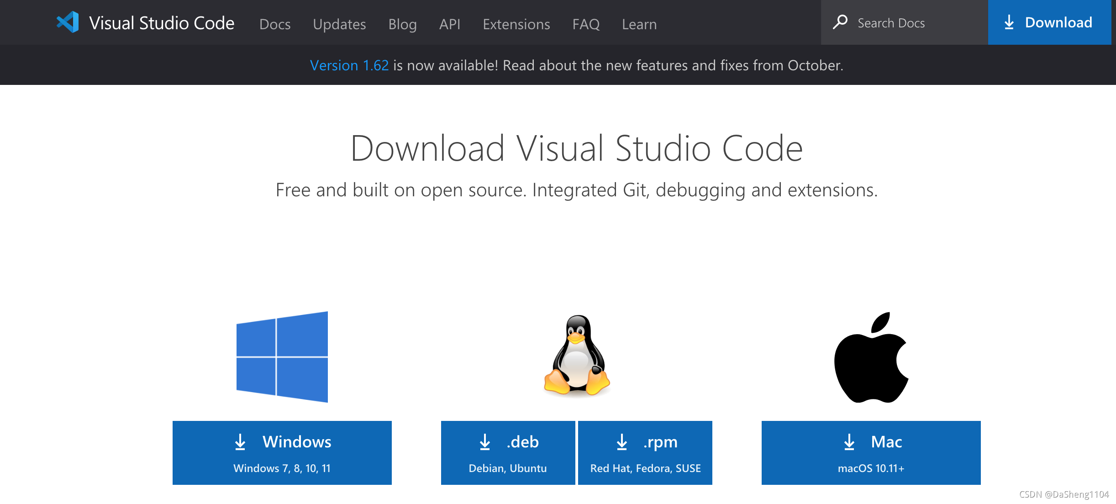
Task: Open the Blog navigation link
Action: [402, 24]
